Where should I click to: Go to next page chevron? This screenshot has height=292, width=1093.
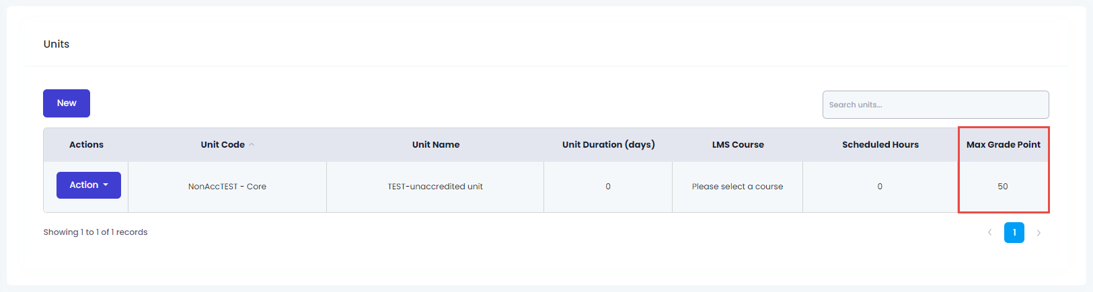click(x=1039, y=232)
